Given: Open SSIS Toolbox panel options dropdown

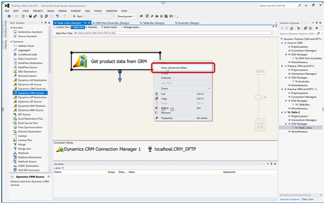Looking at the screenshot, I should click(42, 23).
